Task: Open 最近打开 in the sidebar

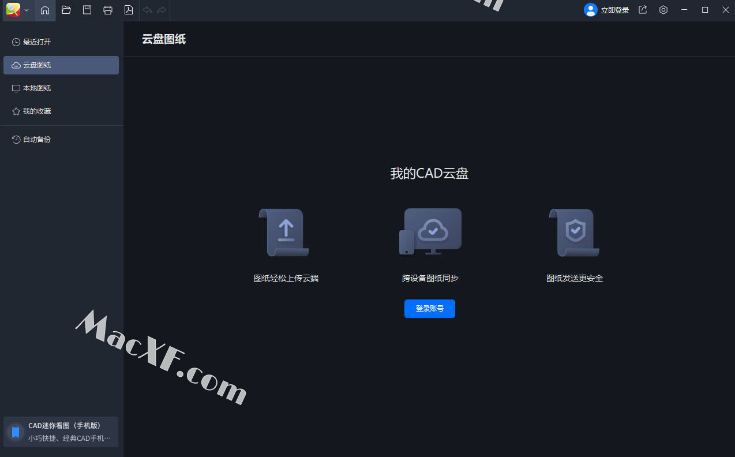Action: 37,42
